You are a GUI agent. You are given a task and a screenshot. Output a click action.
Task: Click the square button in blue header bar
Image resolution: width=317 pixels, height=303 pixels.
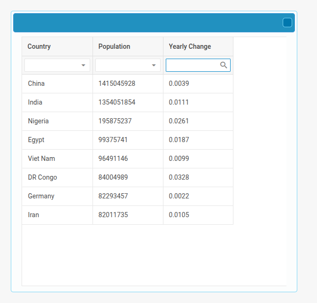[287, 23]
